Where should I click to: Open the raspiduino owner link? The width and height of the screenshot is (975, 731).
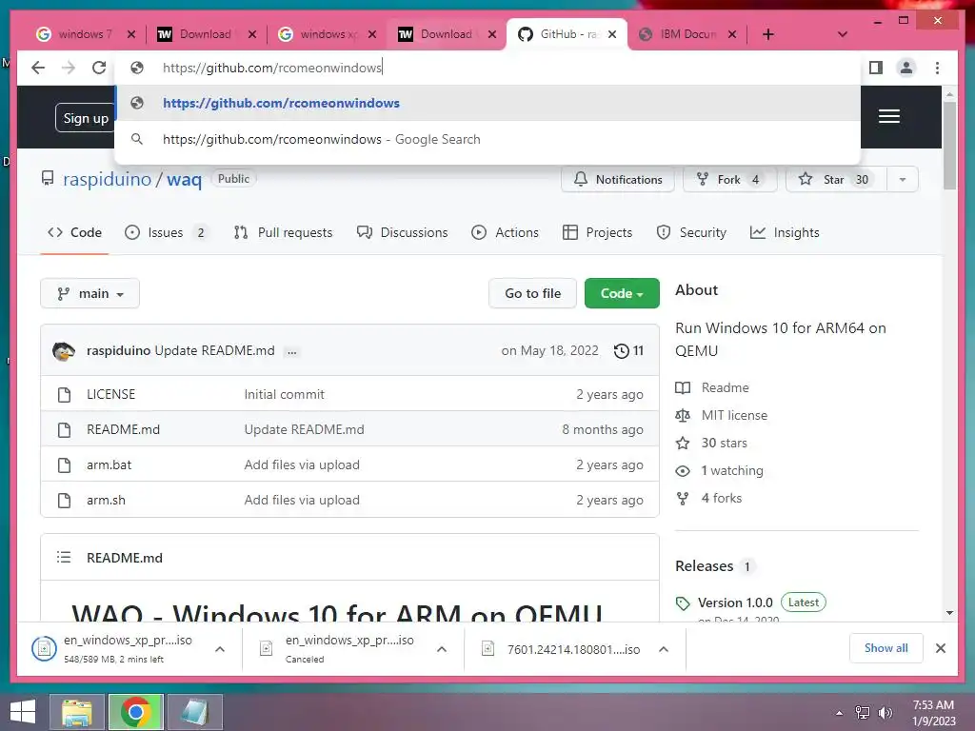pyautogui.click(x=107, y=179)
